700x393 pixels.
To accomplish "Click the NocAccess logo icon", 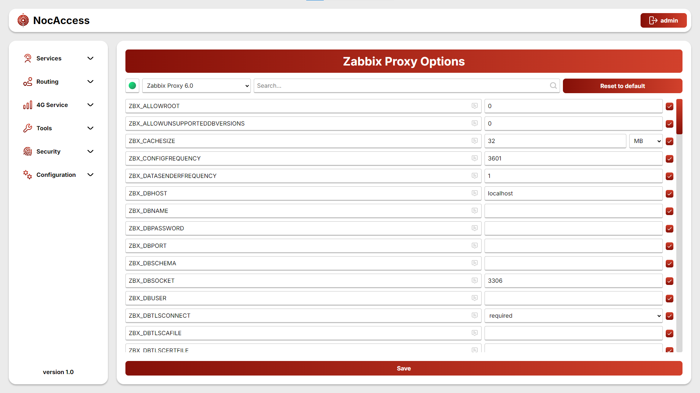I will click(23, 20).
